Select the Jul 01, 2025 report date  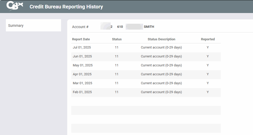coord(82,47)
